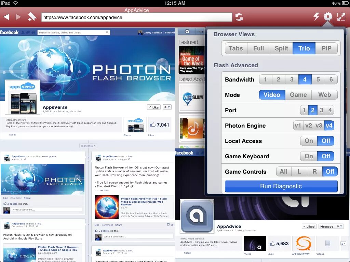This screenshot has width=350, height=262.
Task: Open the AppsVerse profile picture
Action: pyautogui.click(x=22, y=97)
